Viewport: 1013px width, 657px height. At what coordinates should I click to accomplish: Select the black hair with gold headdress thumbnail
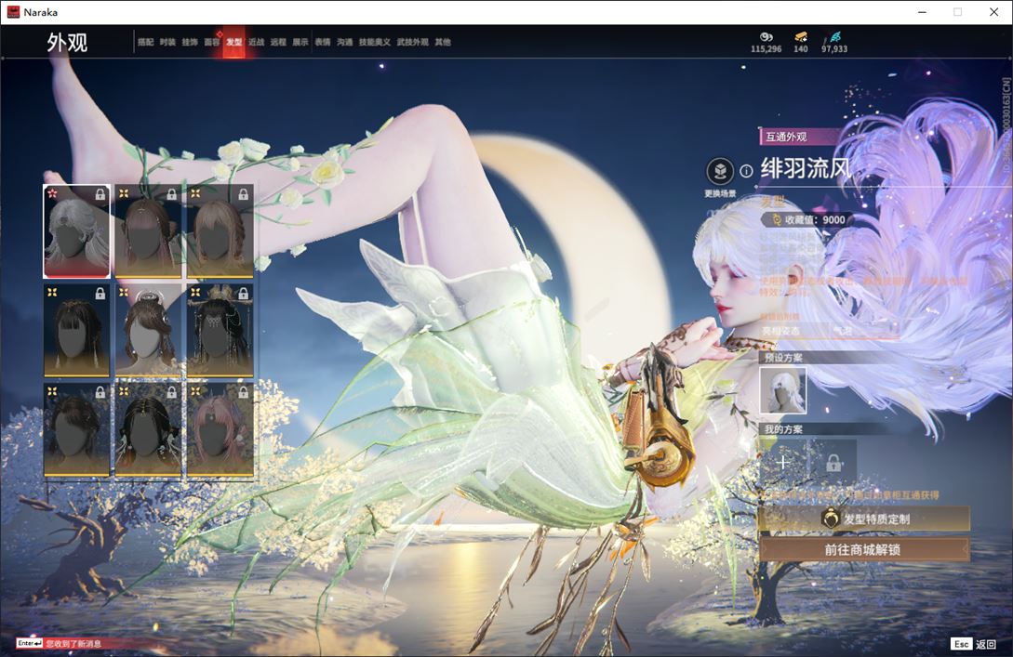point(220,331)
